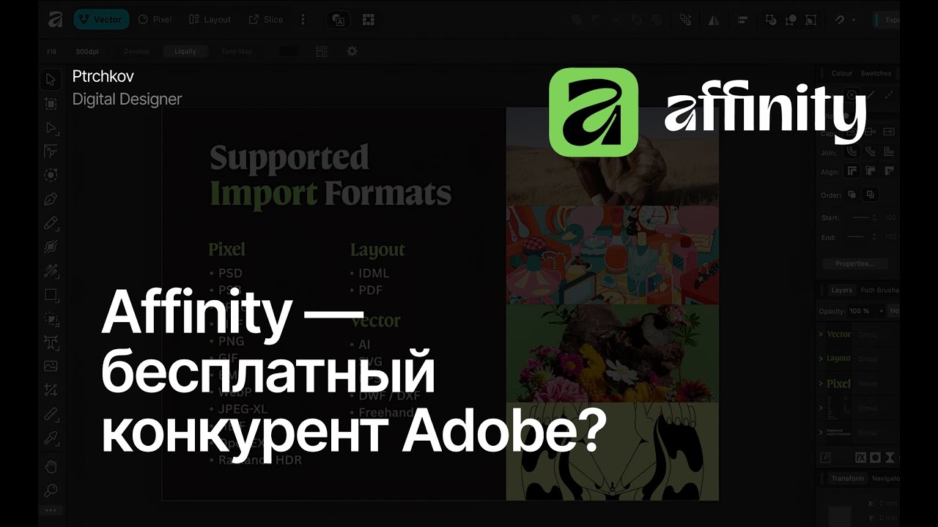Screen dimensions: 938x527
Task: Open the Colour panel tab
Action: 841,73
